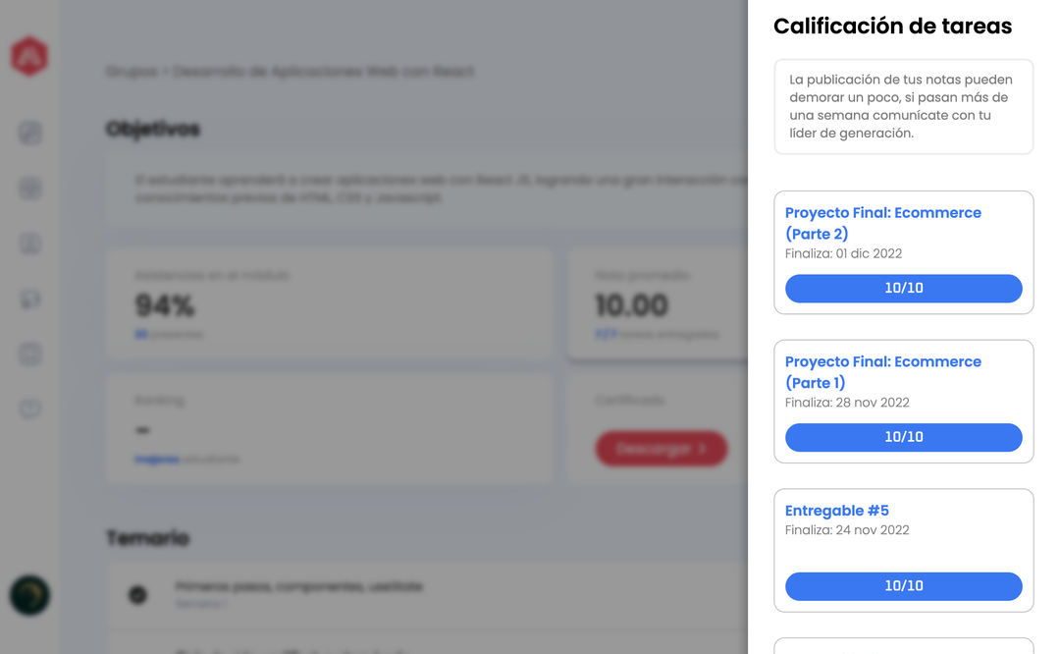Open the headset support icon in sidebar
This screenshot has width=1060, height=654.
(x=30, y=300)
